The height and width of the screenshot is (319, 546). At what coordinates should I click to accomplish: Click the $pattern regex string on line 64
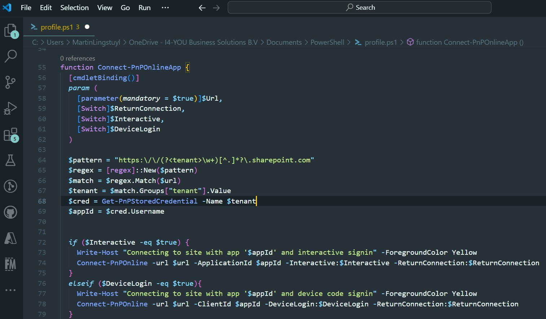[x=214, y=160]
